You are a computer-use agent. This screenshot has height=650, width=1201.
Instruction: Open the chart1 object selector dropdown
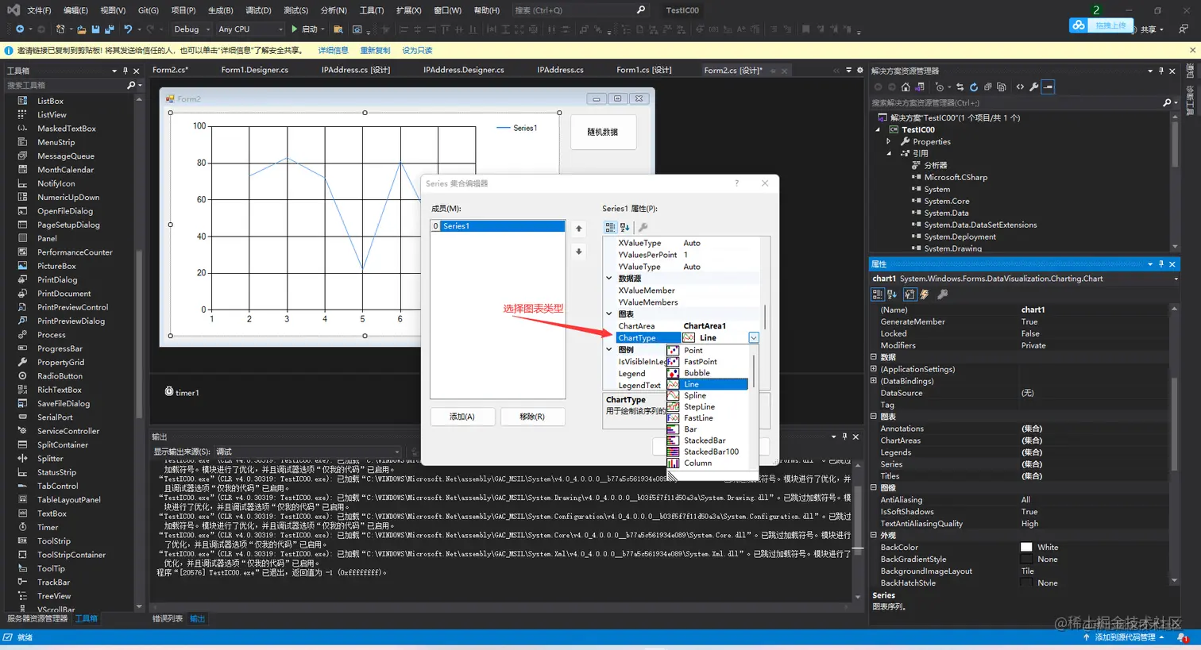click(x=1176, y=279)
